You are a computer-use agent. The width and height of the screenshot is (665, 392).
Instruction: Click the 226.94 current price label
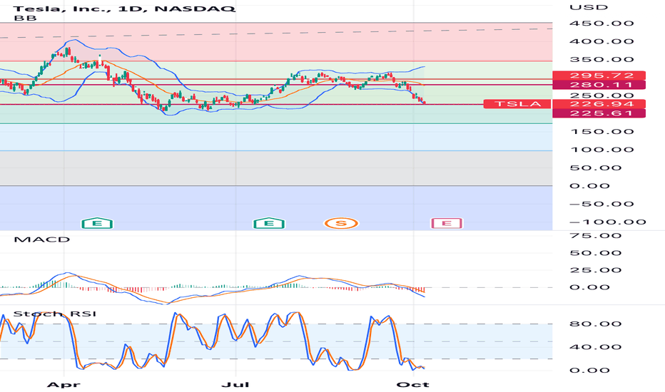coord(599,104)
